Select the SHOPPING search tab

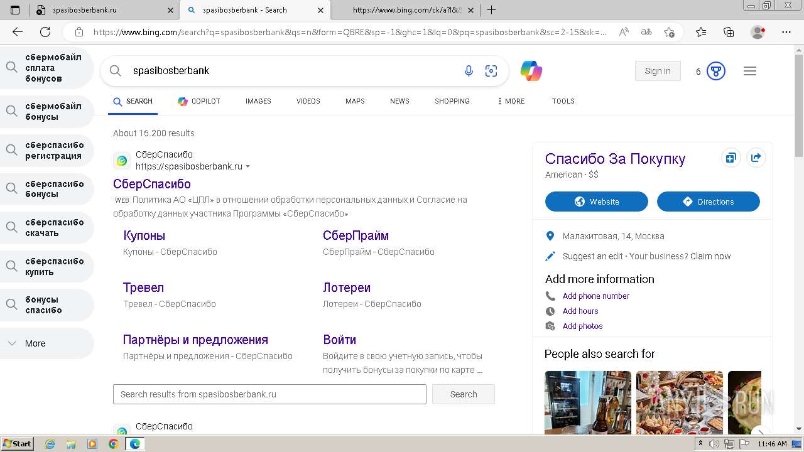pyautogui.click(x=452, y=101)
